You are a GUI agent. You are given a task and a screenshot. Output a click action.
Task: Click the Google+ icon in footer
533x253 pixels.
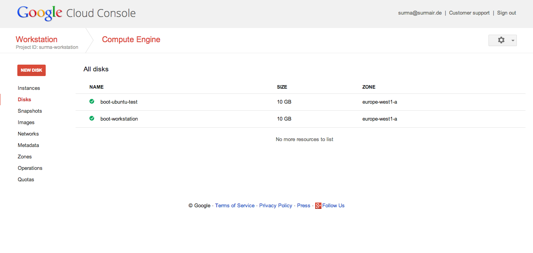[x=318, y=206]
